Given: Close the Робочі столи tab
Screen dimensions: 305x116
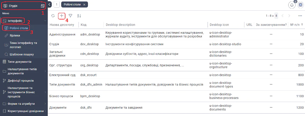Looking at the screenshot, I should click(84, 5).
